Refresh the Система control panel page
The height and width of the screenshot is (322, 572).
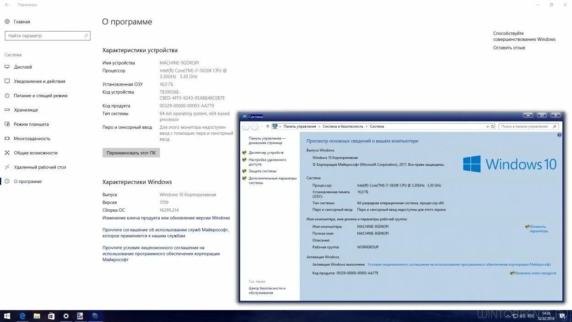pyautogui.click(x=493, y=126)
